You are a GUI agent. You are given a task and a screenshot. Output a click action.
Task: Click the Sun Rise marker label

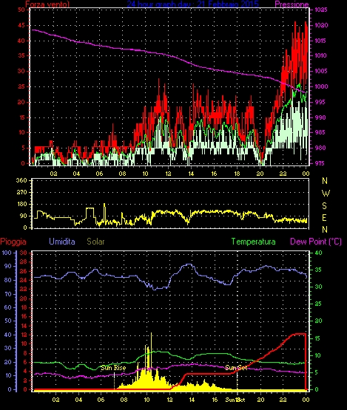113,368
